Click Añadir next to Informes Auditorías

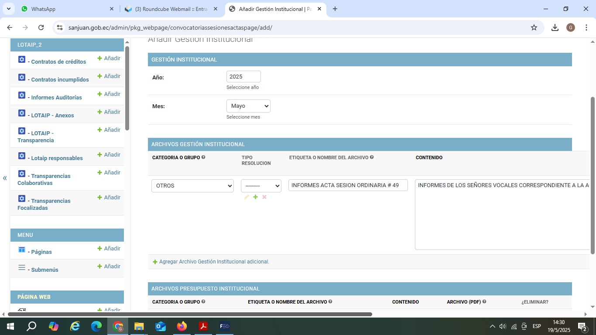coord(109,94)
